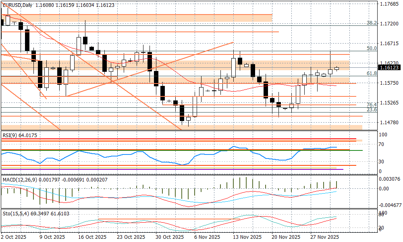403x242 pixels.
Task: Click the 76.4 Fibonacci level label
Action: (371, 104)
